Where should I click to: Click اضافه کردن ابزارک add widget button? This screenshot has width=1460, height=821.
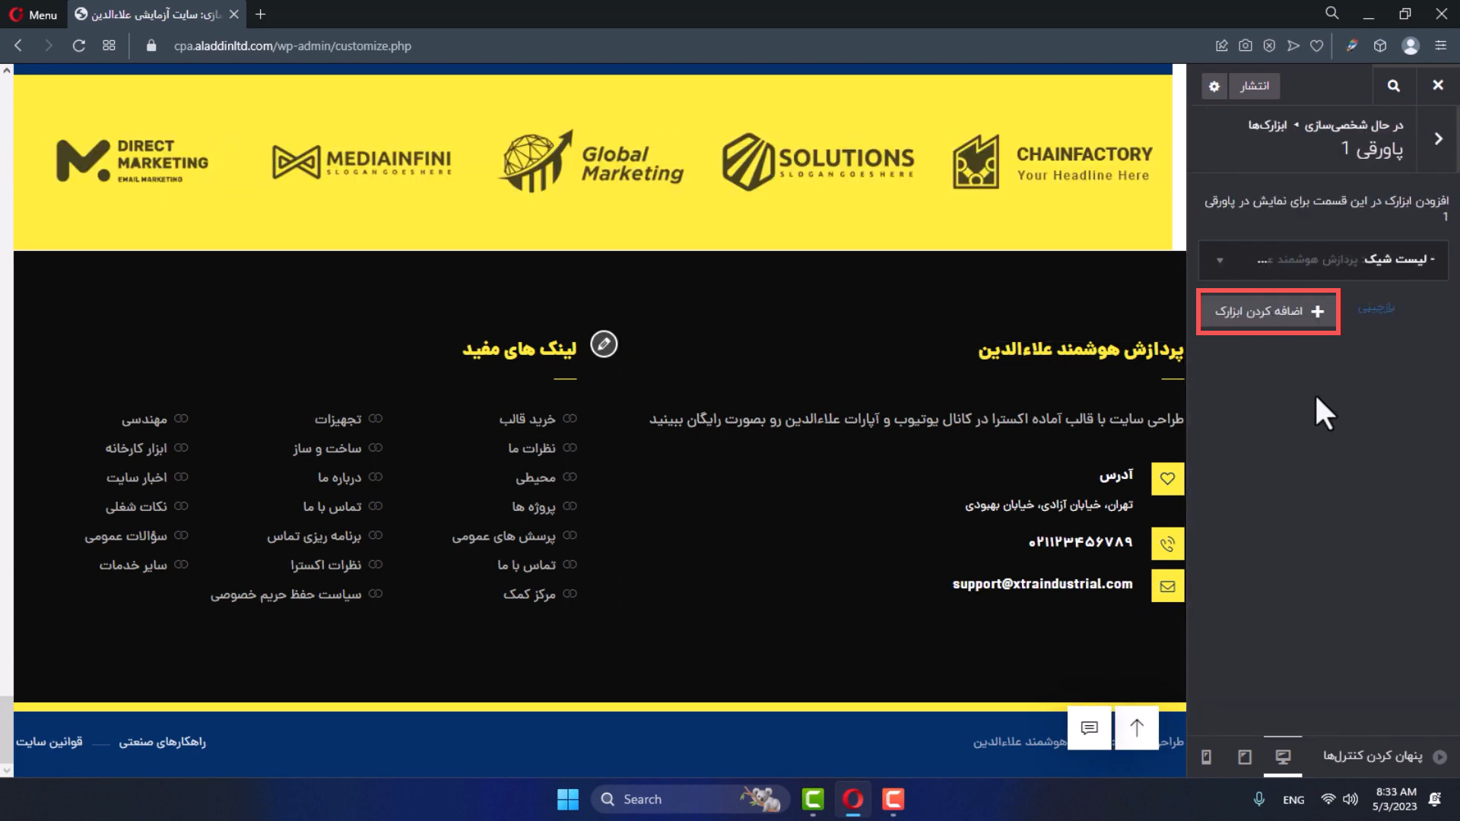coord(1268,312)
